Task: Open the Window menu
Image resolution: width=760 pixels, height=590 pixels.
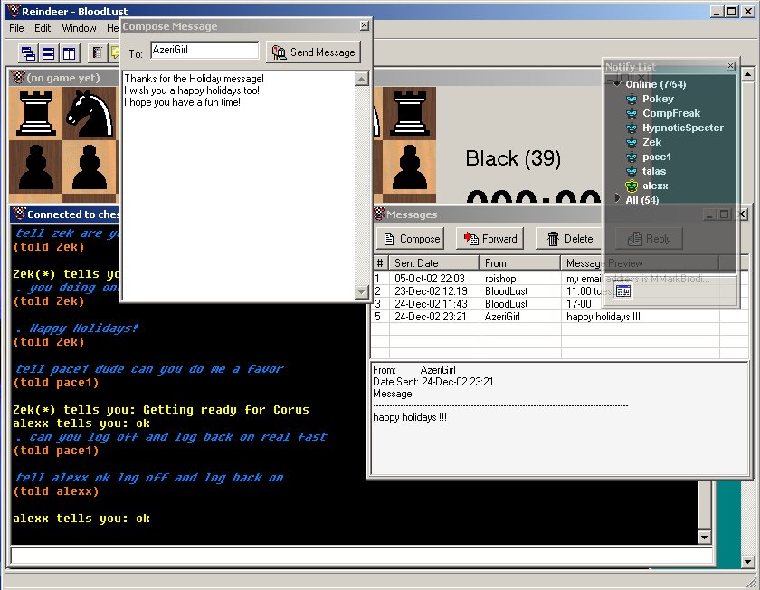Action: click(79, 28)
